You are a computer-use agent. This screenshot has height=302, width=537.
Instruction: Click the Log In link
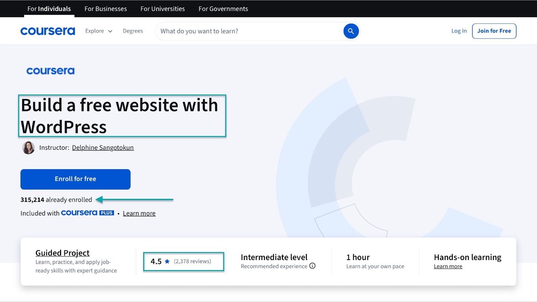458,31
